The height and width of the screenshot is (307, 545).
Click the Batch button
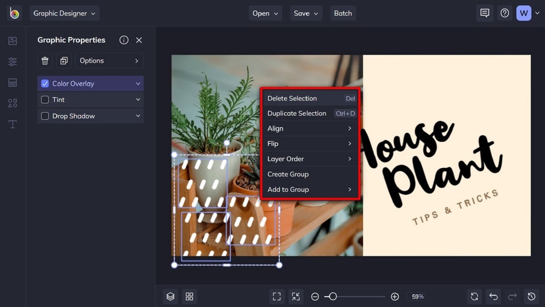pos(343,13)
